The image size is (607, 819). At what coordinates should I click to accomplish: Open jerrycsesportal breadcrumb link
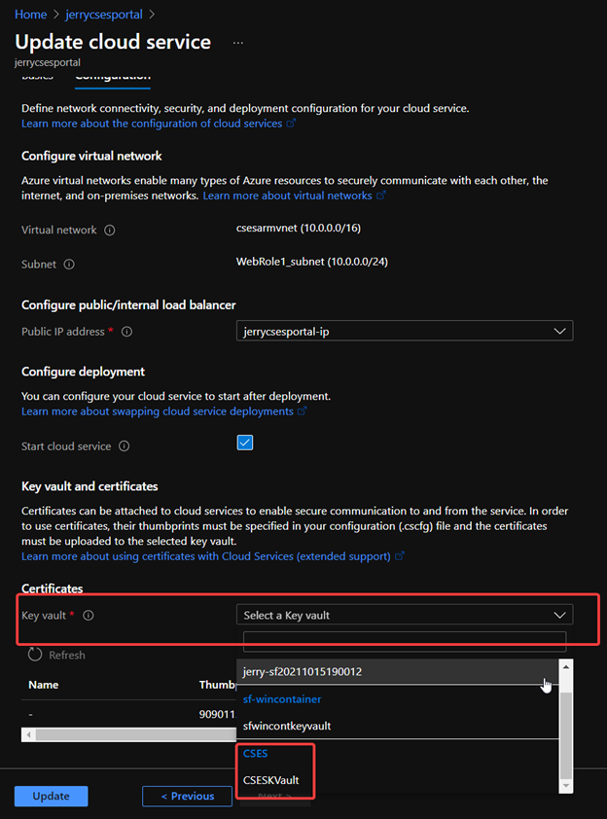click(x=104, y=15)
